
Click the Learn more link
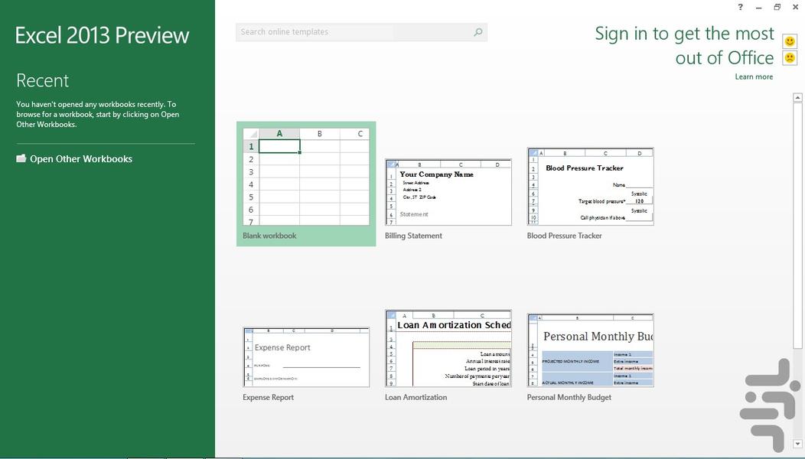754,76
